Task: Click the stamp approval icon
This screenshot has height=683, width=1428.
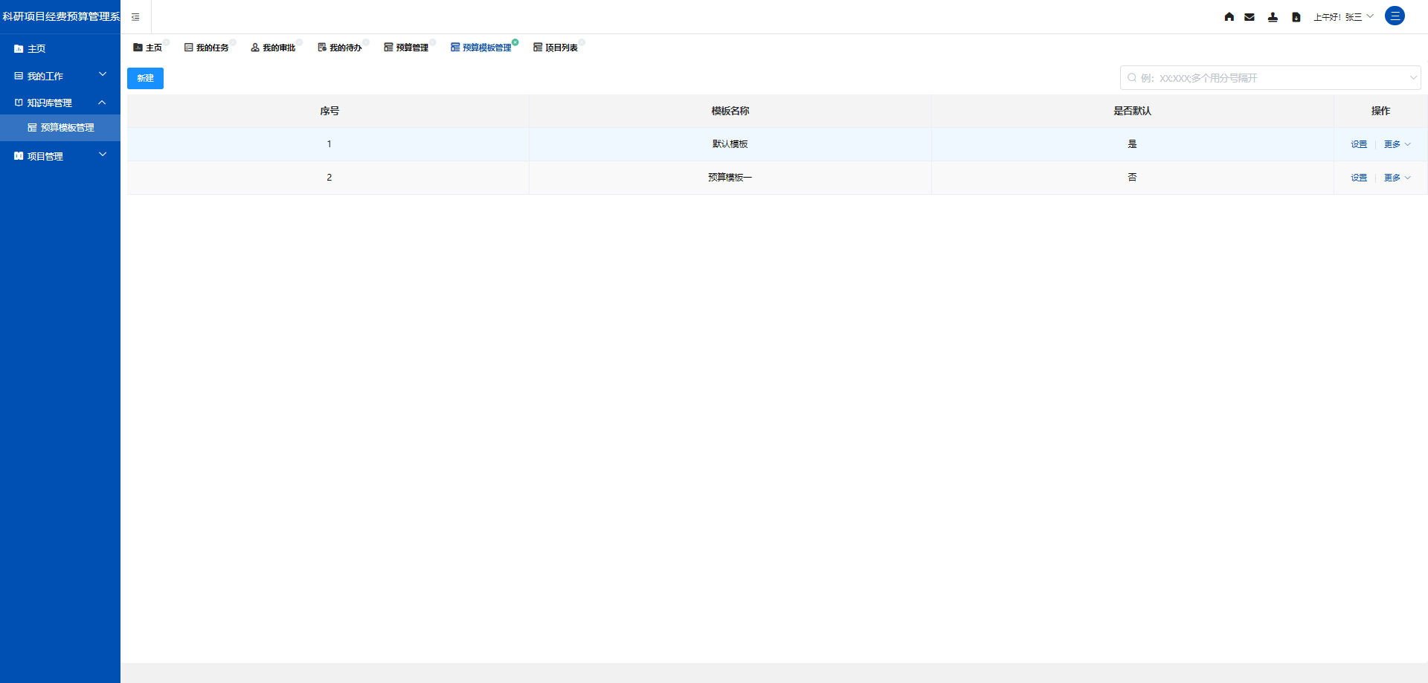Action: pos(1273,17)
